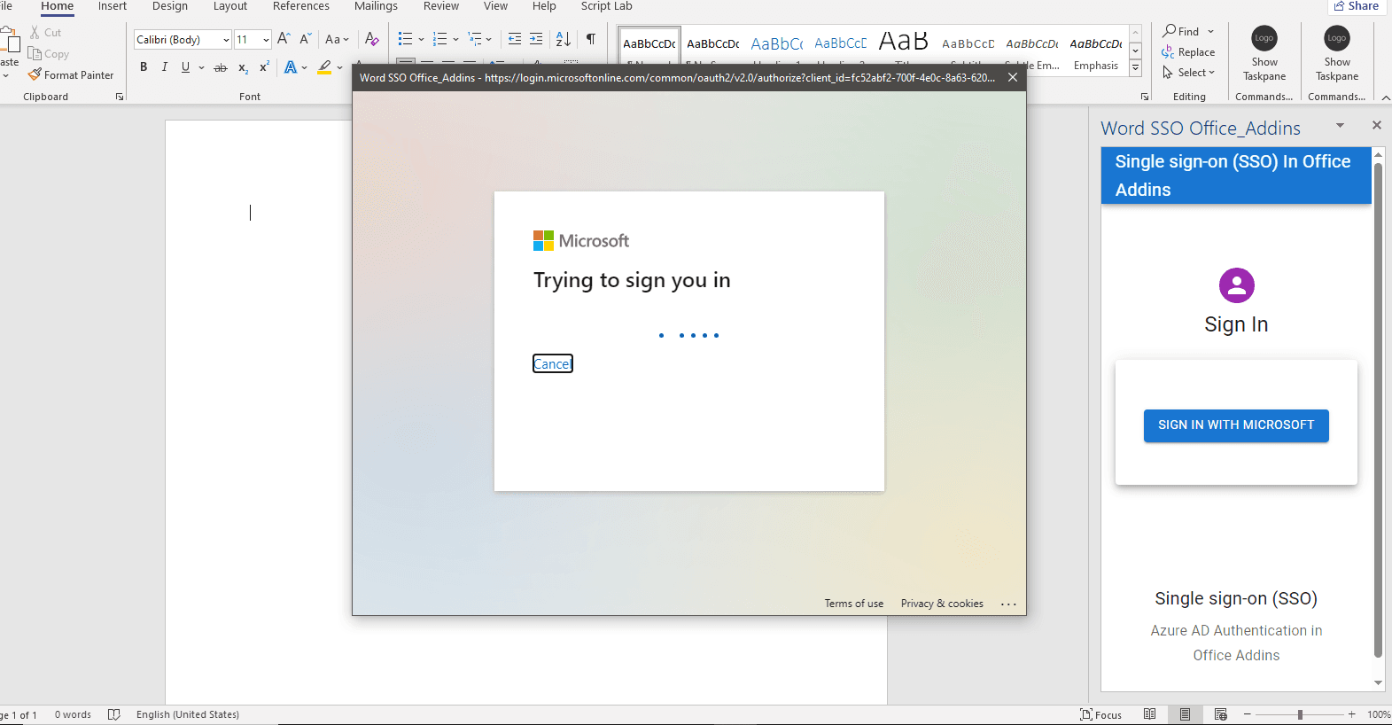This screenshot has width=1392, height=725.
Task: Open Terms of use link
Action: pos(854,604)
